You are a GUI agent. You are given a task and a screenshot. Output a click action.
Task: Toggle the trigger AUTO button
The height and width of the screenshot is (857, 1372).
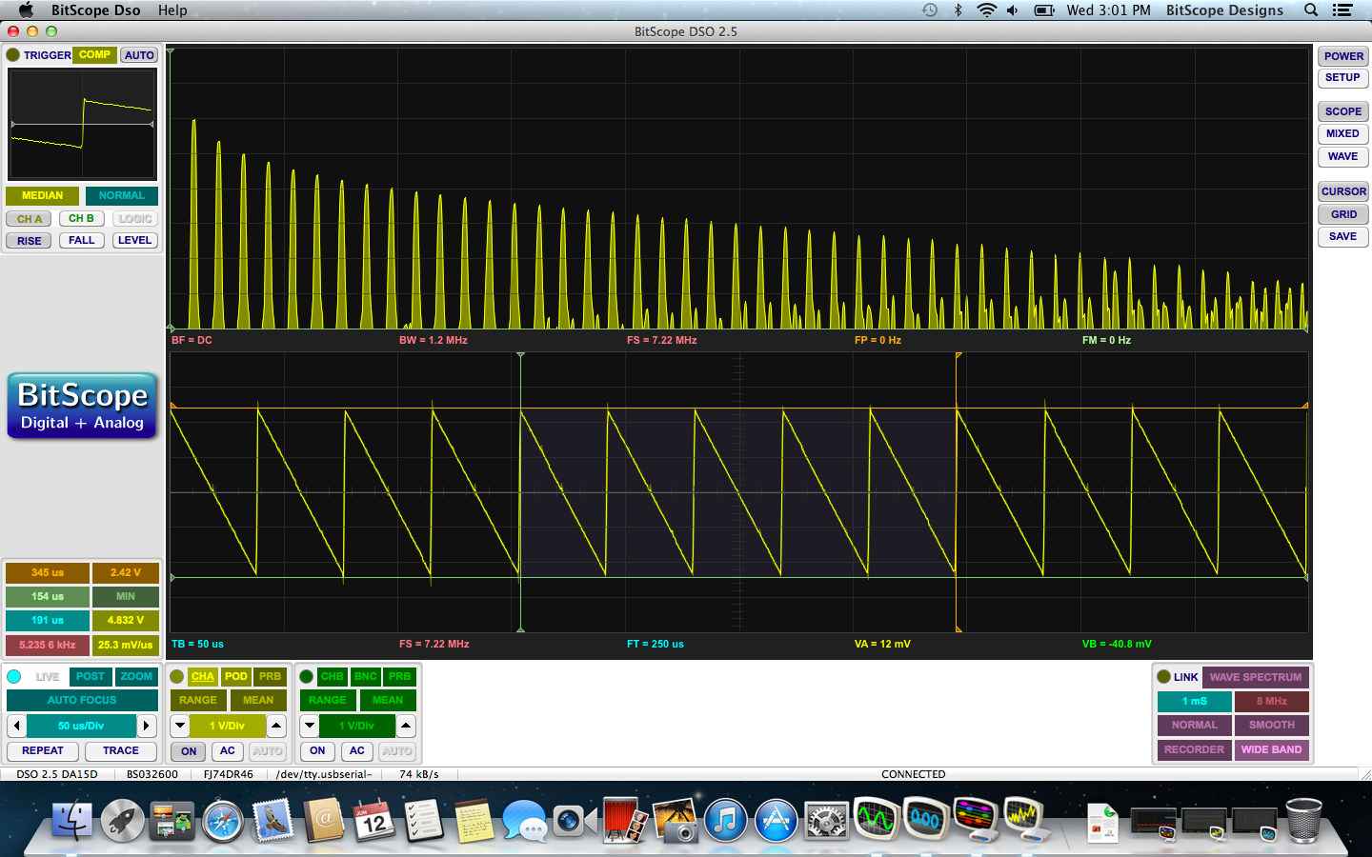[x=139, y=55]
